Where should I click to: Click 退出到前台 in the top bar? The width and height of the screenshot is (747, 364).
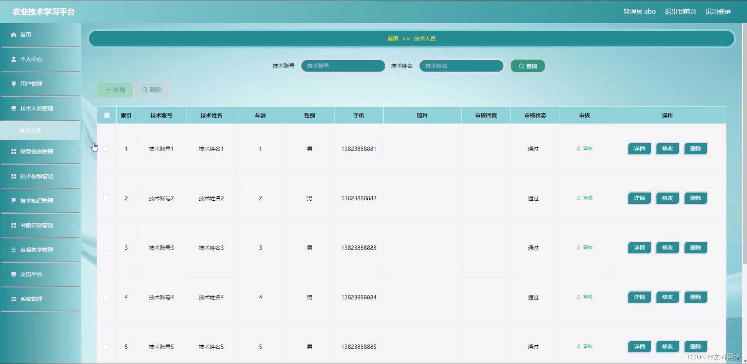click(680, 11)
